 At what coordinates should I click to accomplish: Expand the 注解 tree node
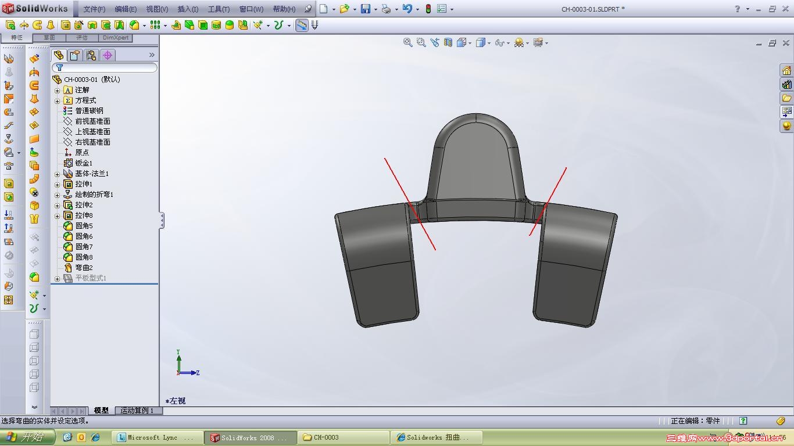coord(58,90)
